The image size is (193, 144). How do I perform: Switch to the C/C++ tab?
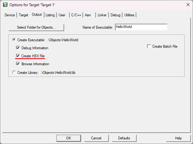click(76, 15)
